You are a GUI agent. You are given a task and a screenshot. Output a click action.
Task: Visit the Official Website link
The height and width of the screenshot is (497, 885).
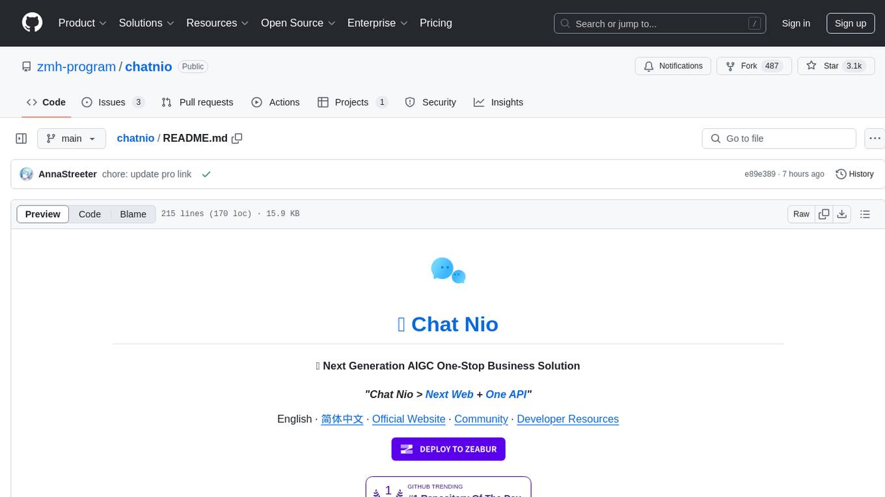pos(409,419)
